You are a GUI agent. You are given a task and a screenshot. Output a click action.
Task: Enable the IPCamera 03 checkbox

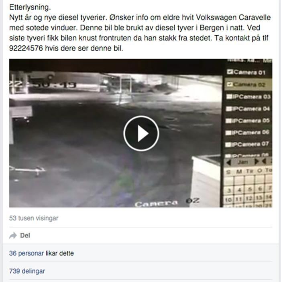click(229, 97)
